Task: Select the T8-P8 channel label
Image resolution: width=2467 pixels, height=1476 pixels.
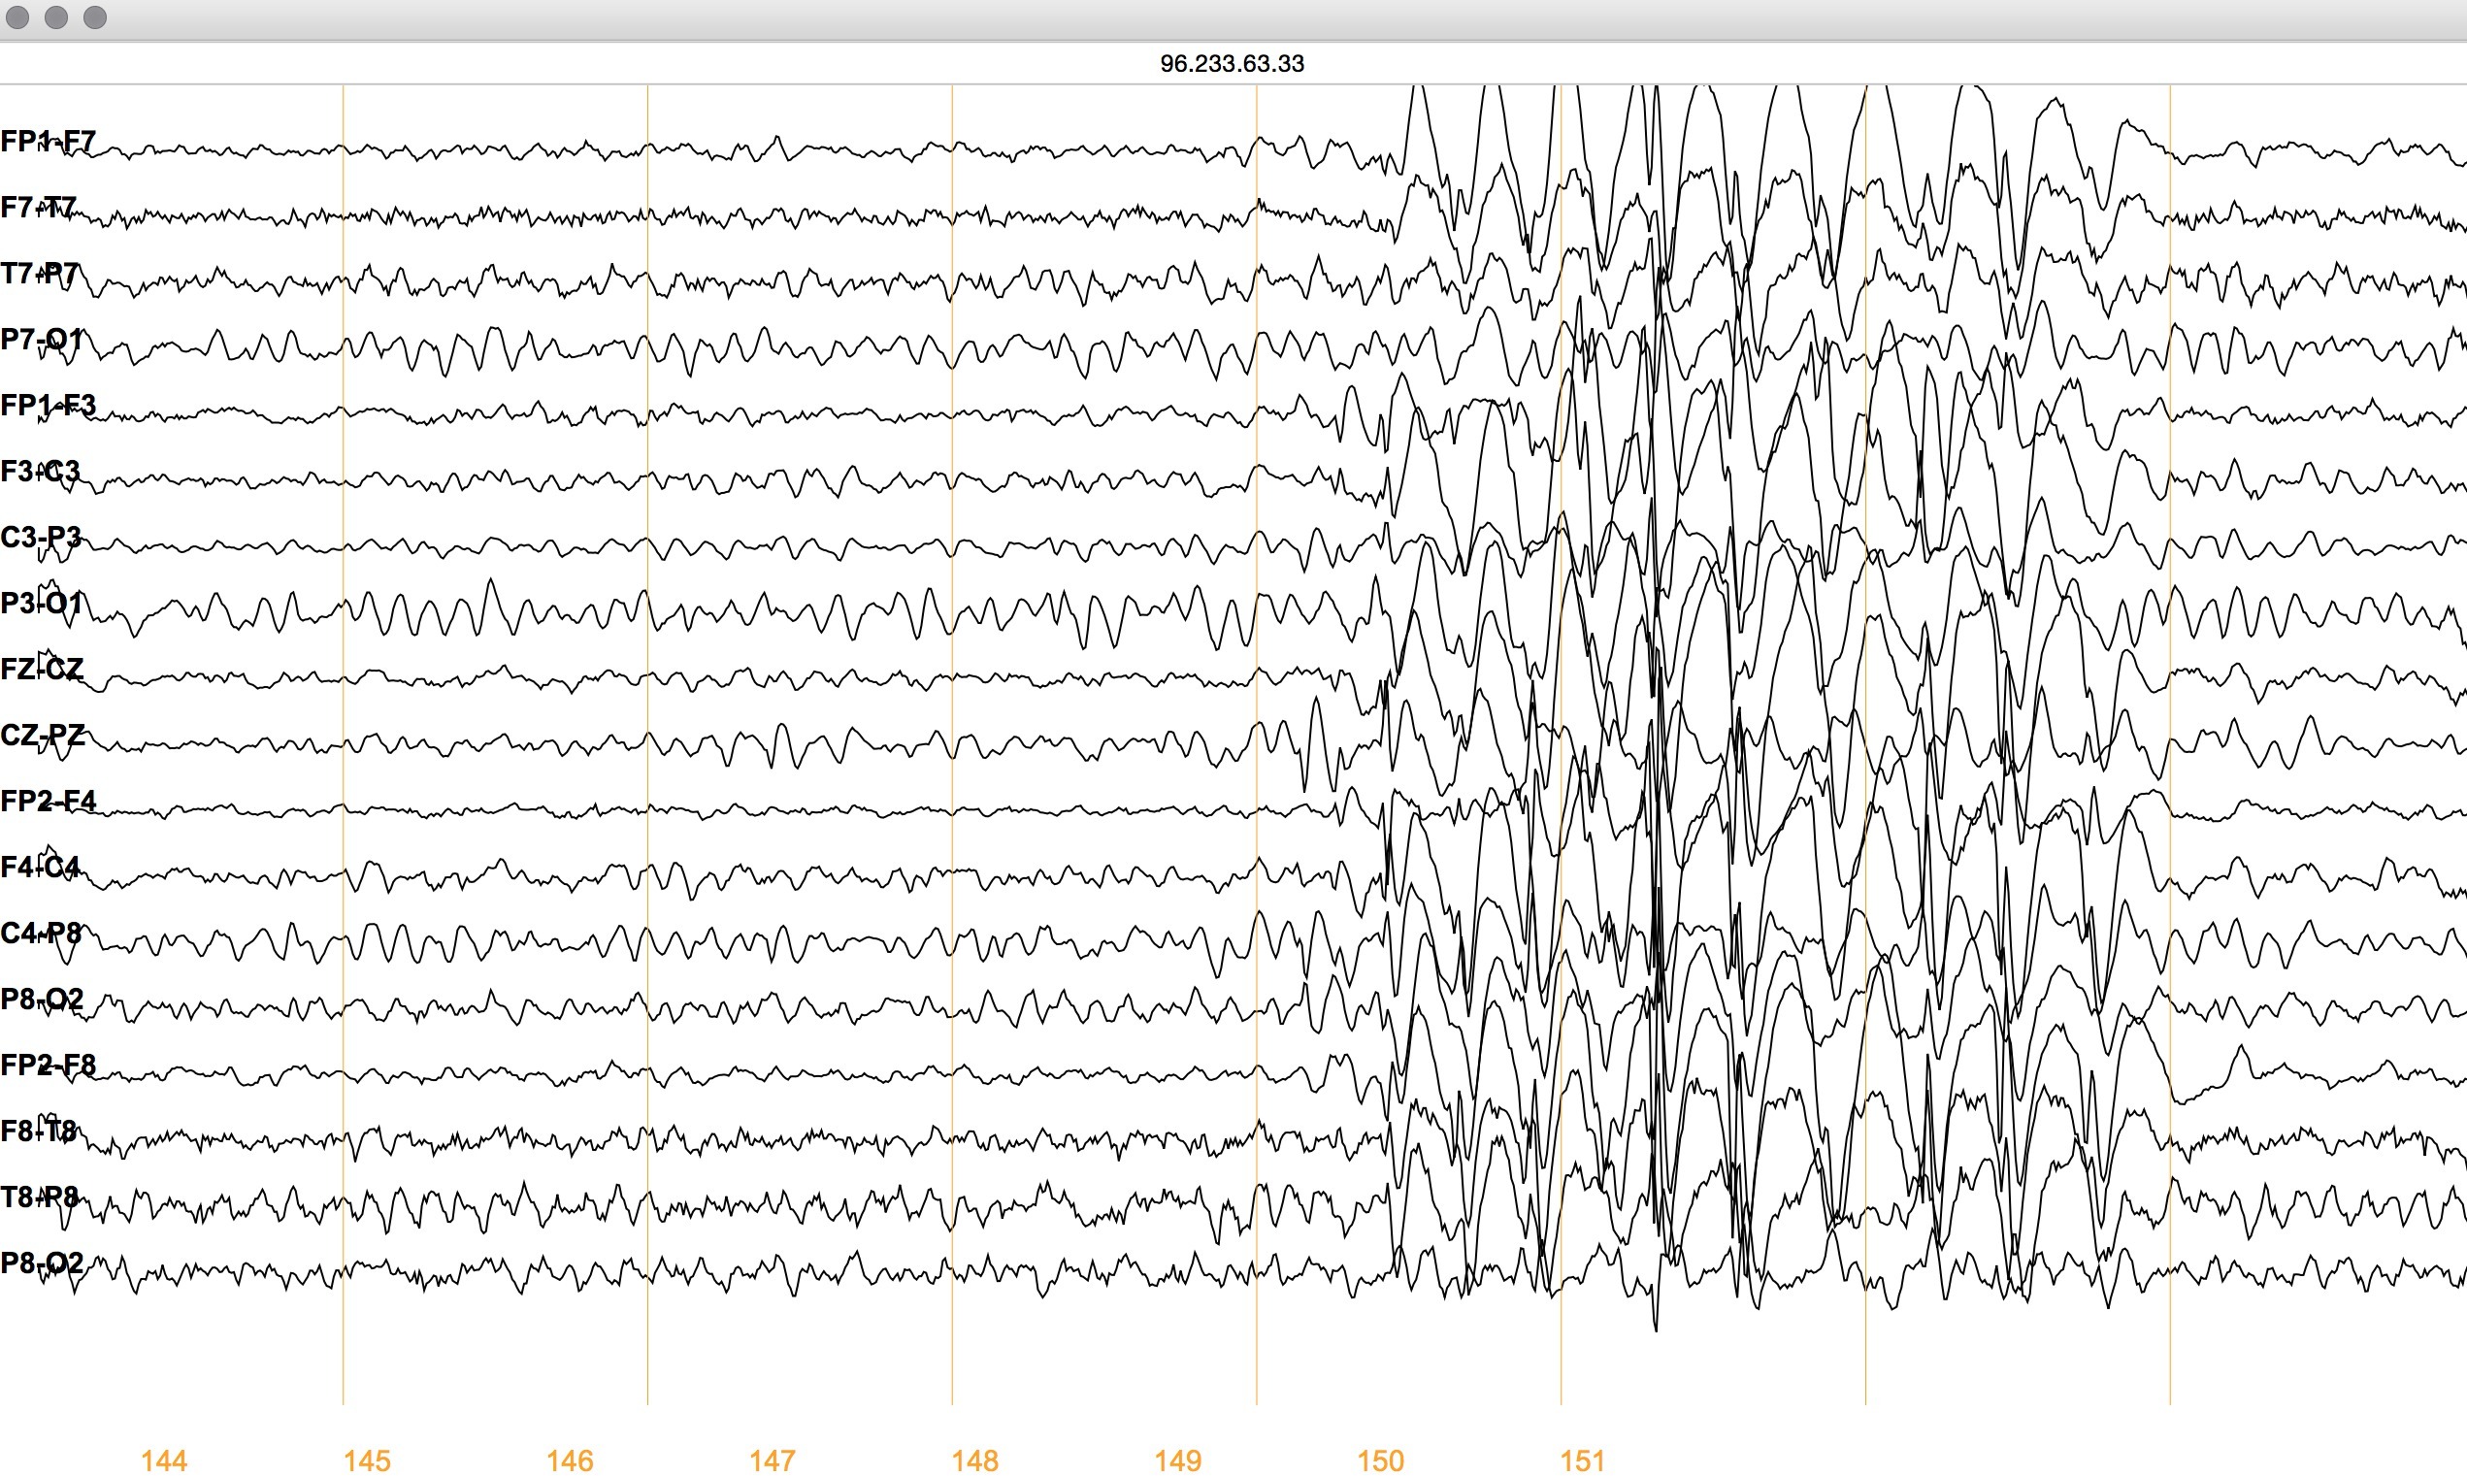Action: [40, 1197]
